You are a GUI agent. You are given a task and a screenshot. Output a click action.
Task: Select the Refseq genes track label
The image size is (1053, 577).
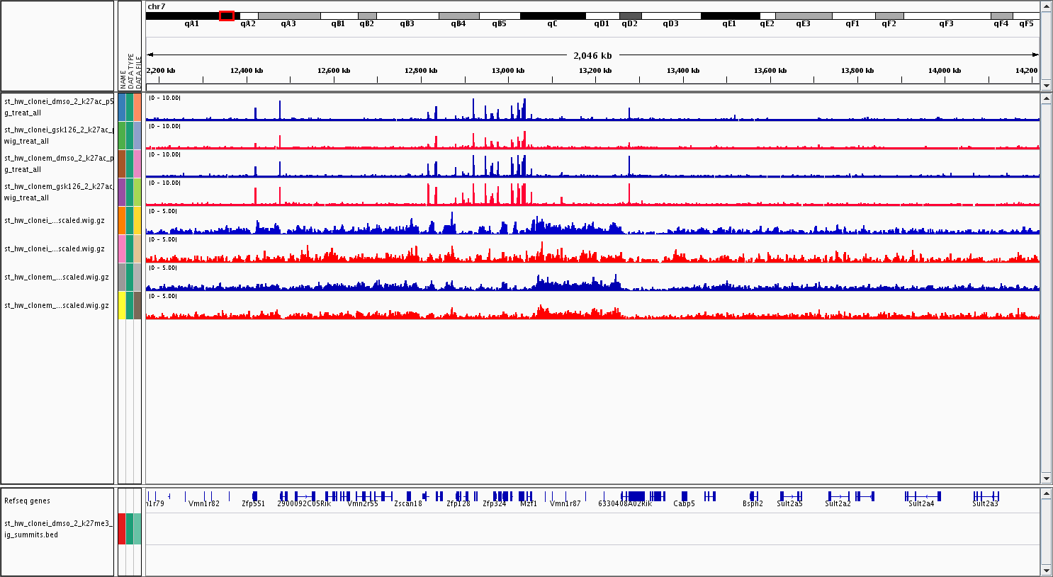[x=28, y=501]
